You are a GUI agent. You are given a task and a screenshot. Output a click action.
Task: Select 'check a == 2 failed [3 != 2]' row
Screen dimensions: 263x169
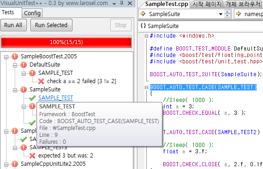82,81
